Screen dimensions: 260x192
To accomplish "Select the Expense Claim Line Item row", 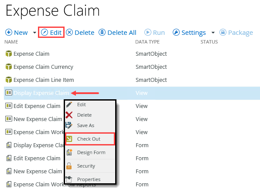I will coord(132,80).
